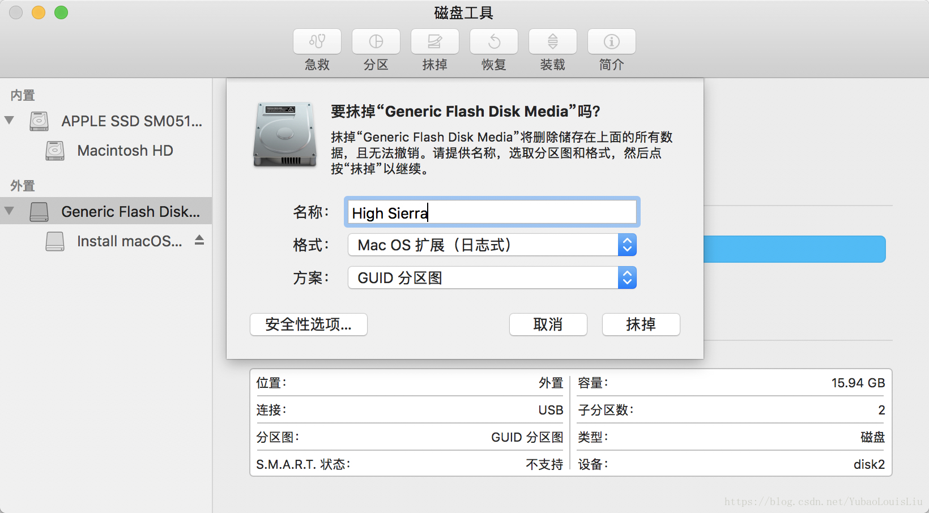Screen dimensions: 929x513
Task: Click the disk2 device value
Action: pos(869,464)
